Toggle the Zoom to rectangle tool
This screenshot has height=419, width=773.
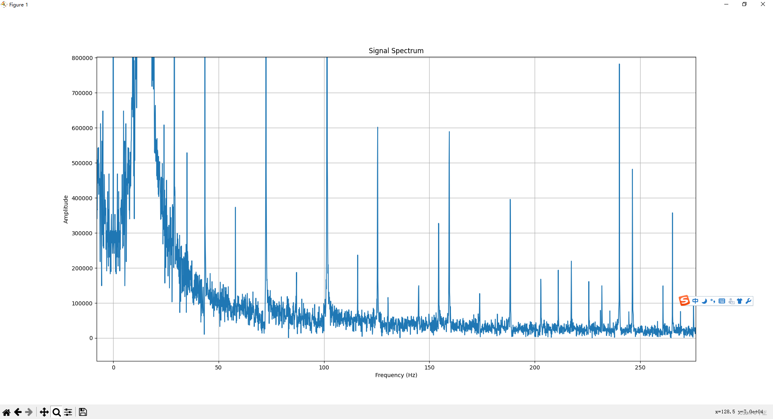(56, 412)
